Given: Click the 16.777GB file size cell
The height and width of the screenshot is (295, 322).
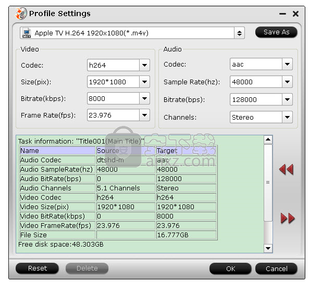Looking at the screenshot, I should (x=186, y=235).
